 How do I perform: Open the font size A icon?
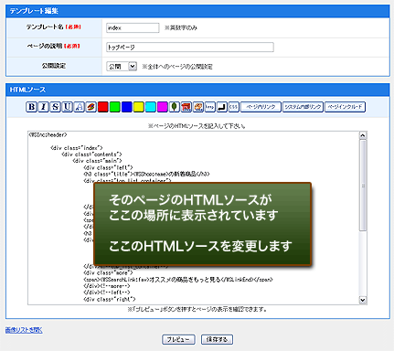(79, 107)
